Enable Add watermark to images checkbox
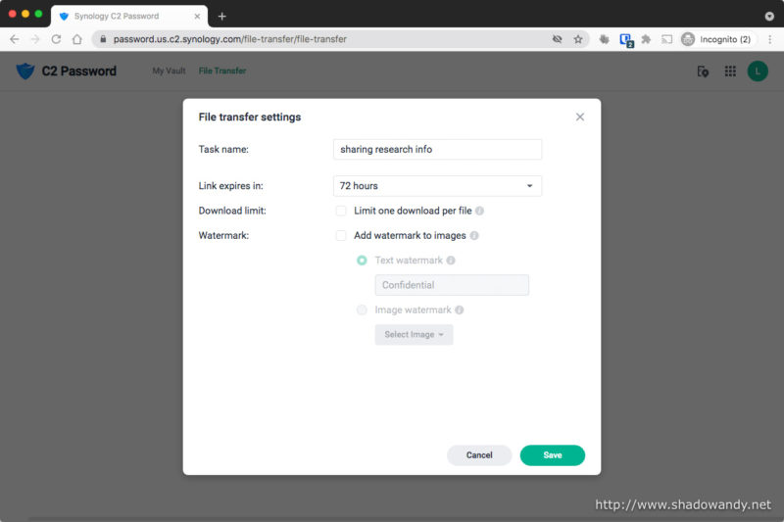784x522 pixels. tap(341, 235)
